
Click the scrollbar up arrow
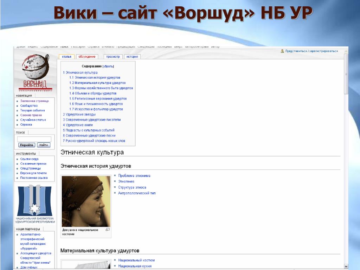[346, 52]
